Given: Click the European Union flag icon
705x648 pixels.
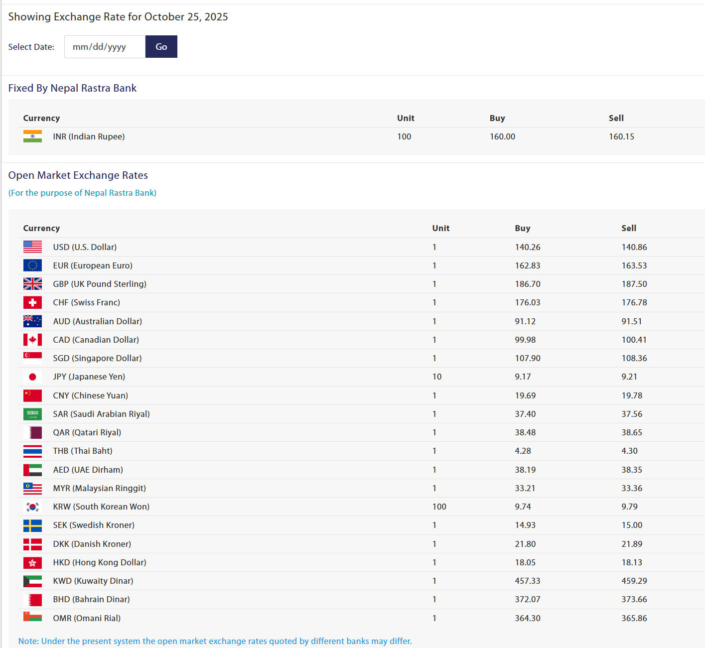Looking at the screenshot, I should click(x=32, y=265).
